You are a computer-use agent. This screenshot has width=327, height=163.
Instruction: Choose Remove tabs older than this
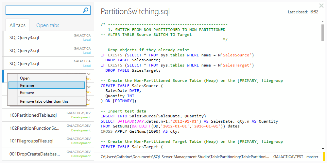coord(44,101)
